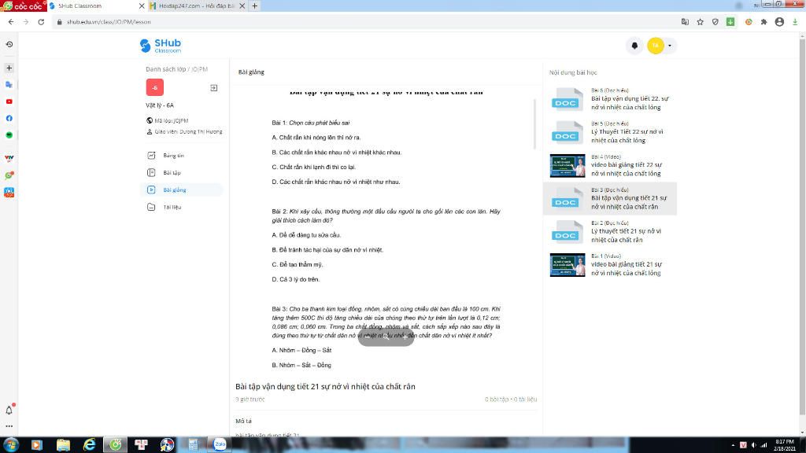Click answer D. Cả 3 lý do trên
This screenshot has height=453, width=806.
[296, 279]
